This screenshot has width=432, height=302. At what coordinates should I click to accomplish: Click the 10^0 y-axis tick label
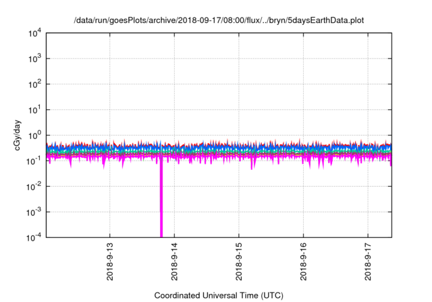34,135
